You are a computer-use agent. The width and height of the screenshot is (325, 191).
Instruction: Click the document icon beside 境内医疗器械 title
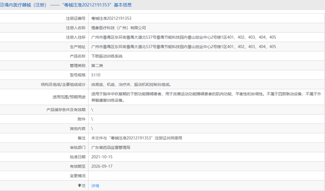tap(2, 5)
